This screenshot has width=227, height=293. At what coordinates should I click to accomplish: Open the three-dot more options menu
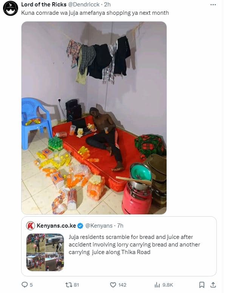pyautogui.click(x=213, y=5)
